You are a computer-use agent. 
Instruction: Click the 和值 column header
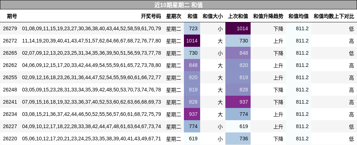coord(193,16)
